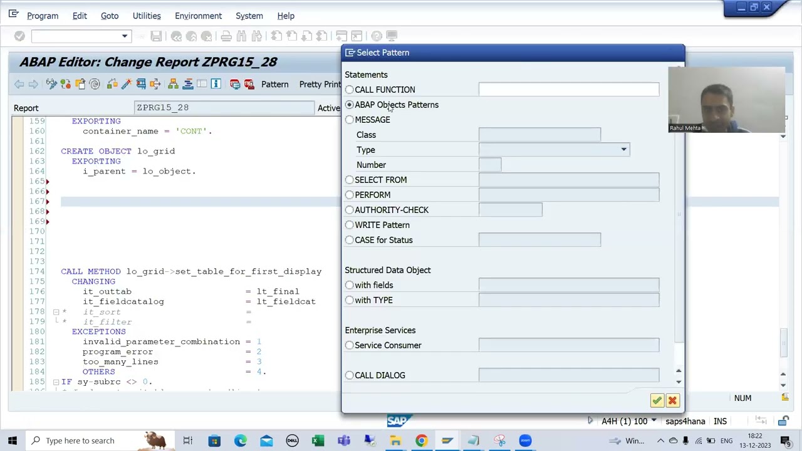The image size is (802, 451).
Task: Select the CALL DIALOG radio button
Action: point(349,375)
